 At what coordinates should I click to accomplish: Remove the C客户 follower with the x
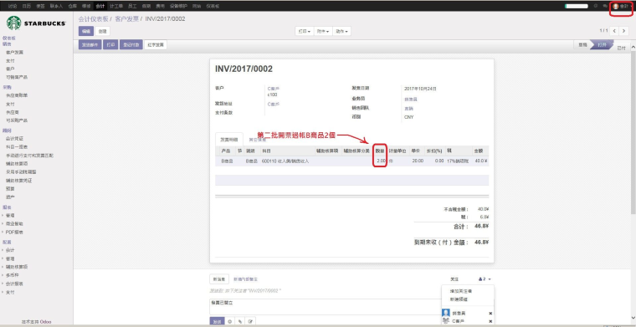point(490,321)
